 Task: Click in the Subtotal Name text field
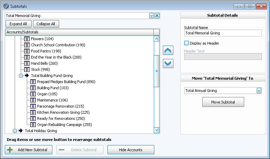pos(223,33)
